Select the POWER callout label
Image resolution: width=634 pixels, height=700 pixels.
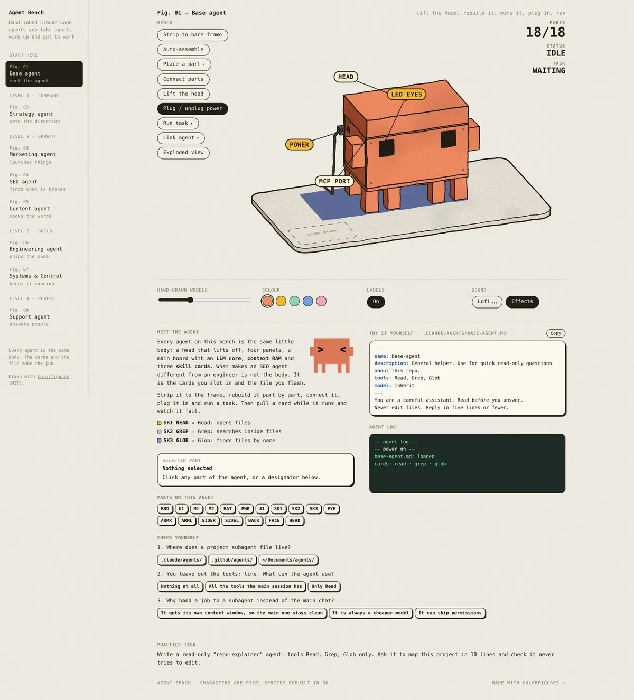(x=299, y=145)
